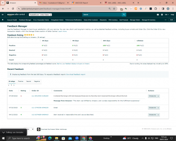Collapse the Talking: Leo Gonzales overlay chevron
176x141 pixels.
4,133
